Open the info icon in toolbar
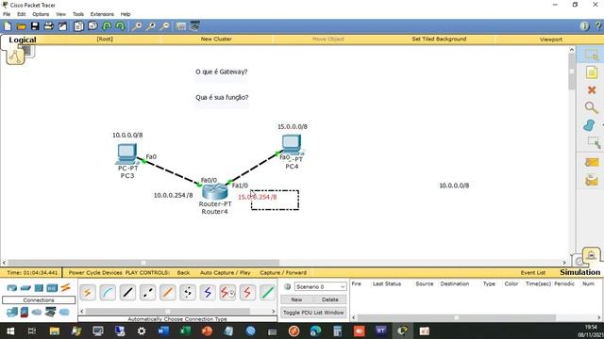Image resolution: width=604 pixels, height=339 pixels. click(x=584, y=26)
